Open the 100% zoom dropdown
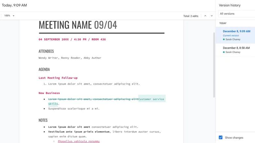 [9, 16]
